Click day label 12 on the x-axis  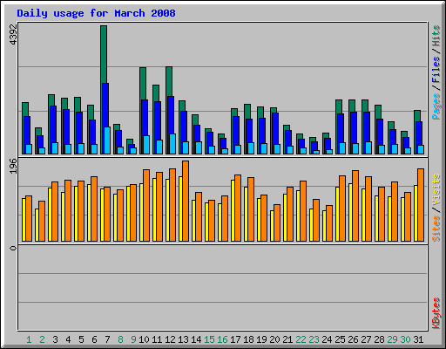coord(170,339)
